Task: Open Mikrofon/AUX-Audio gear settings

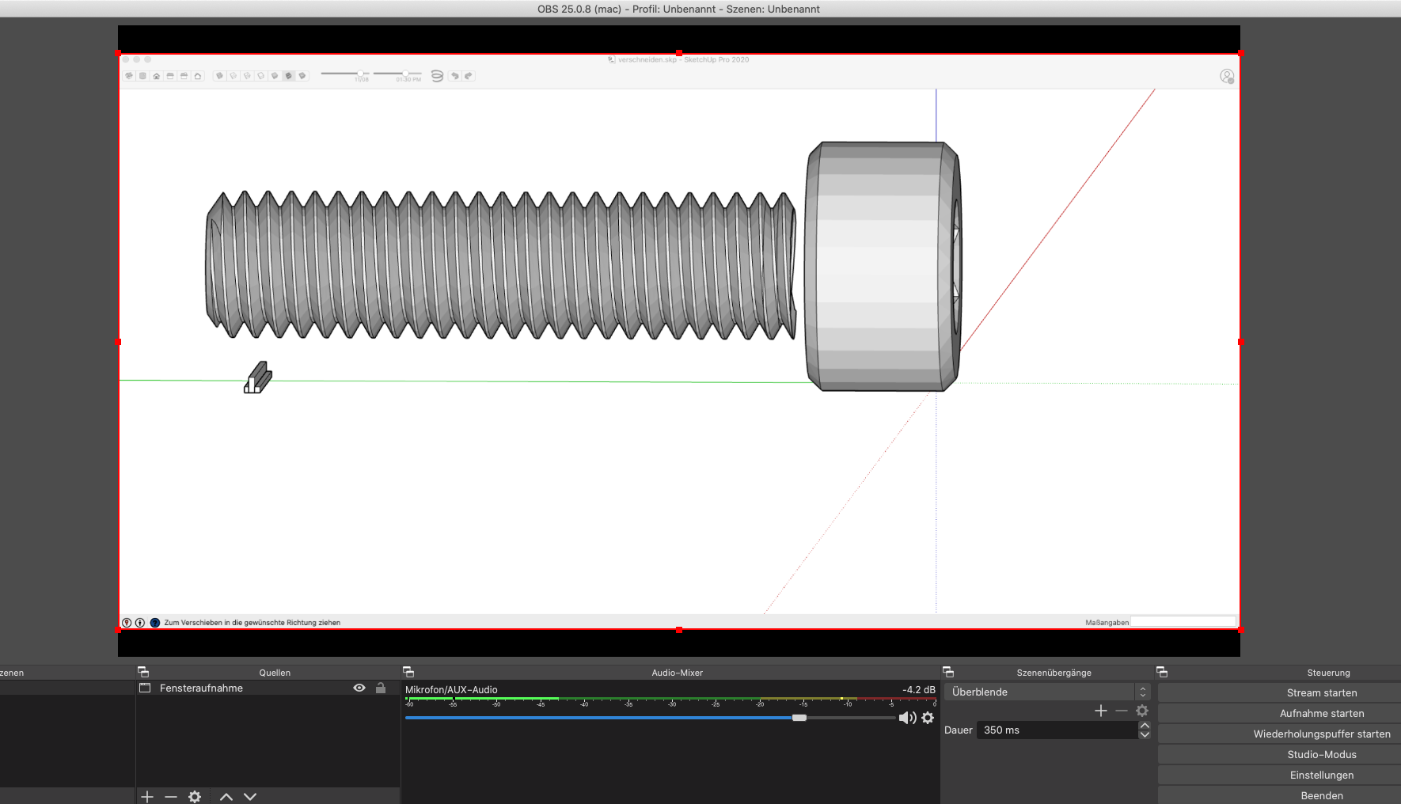Action: click(928, 718)
